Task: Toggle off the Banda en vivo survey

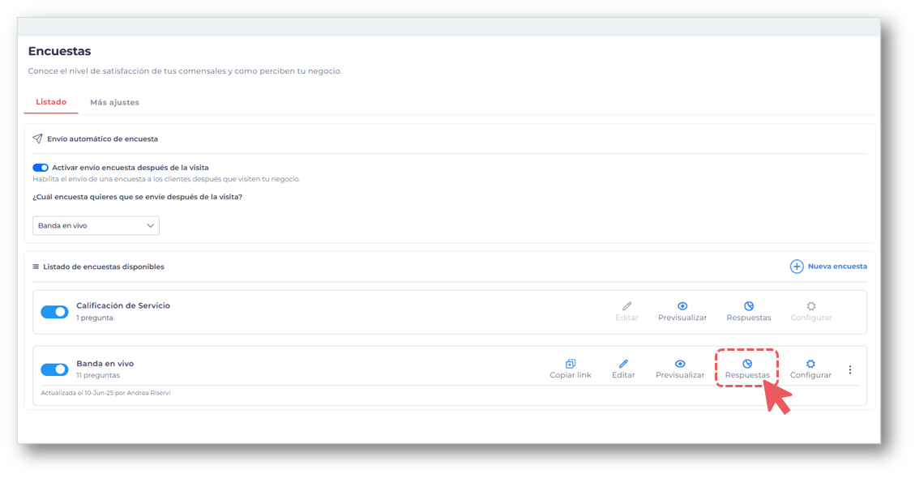Action: [54, 369]
